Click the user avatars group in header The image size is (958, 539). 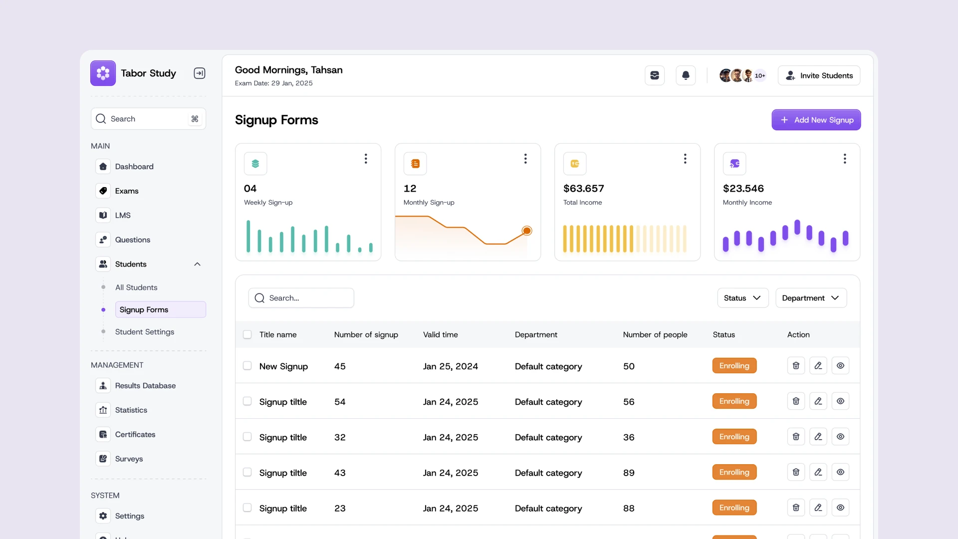(x=742, y=75)
